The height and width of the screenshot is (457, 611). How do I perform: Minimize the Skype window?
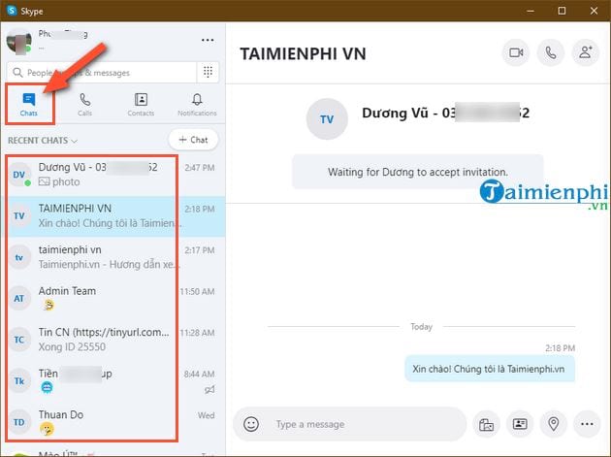[530, 11]
